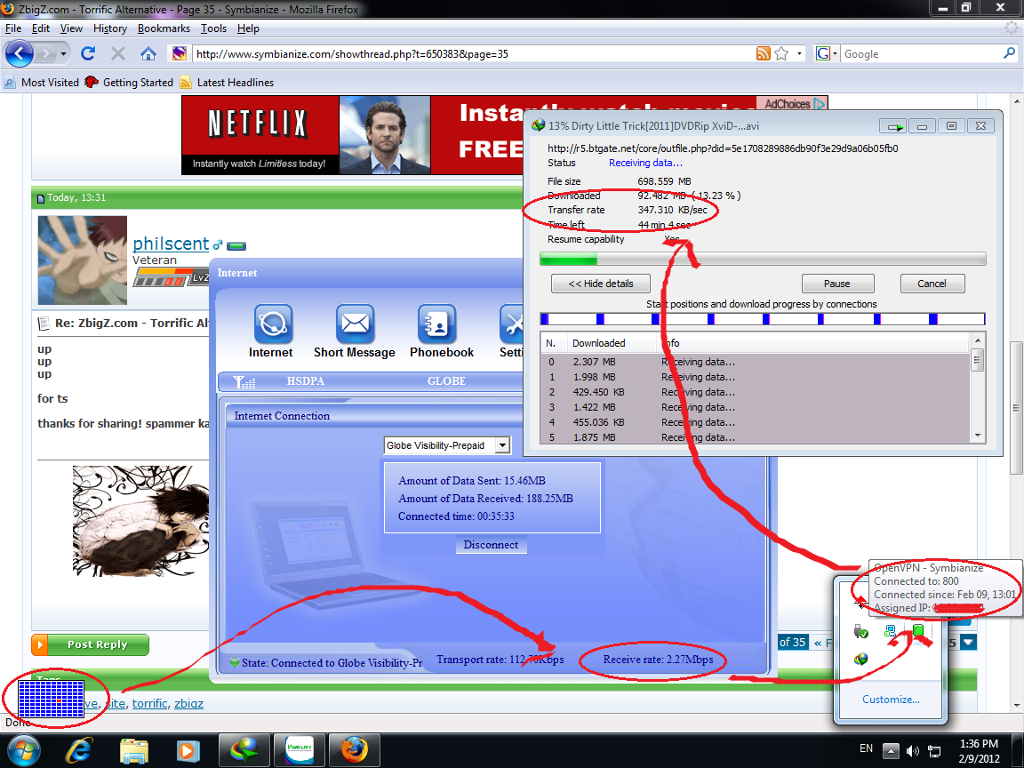
Task: Open the Google search engine selector dropdown
Action: click(826, 53)
